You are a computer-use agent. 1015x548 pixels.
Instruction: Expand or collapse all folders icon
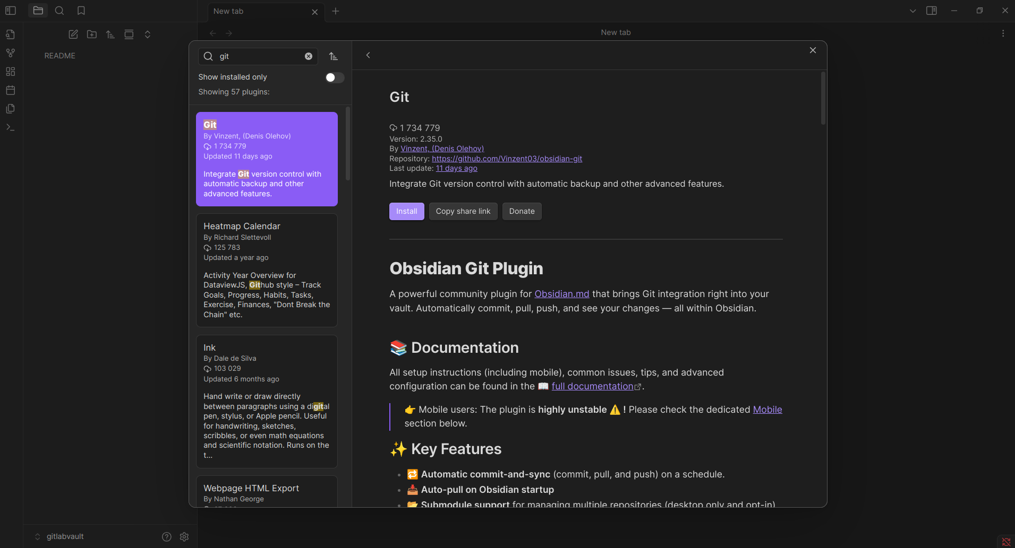148,34
